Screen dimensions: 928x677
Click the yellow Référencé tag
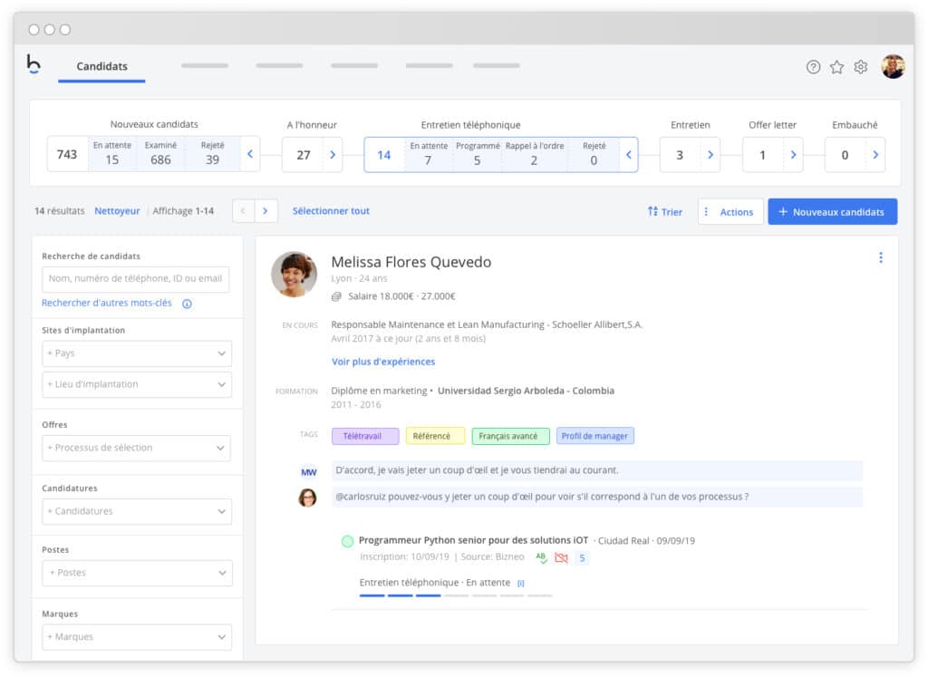click(435, 436)
